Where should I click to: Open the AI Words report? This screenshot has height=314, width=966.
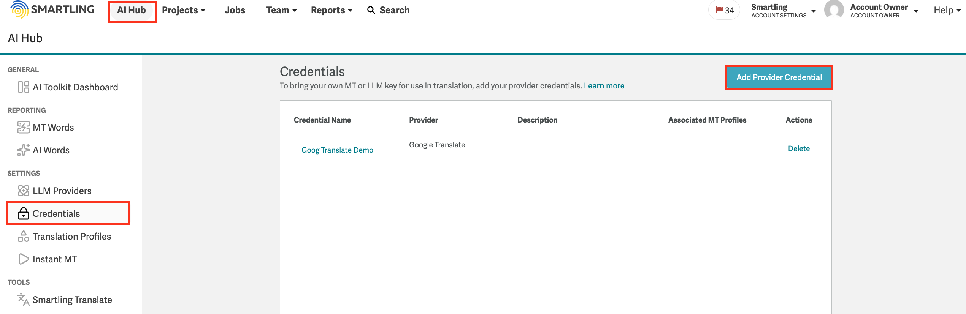click(51, 150)
